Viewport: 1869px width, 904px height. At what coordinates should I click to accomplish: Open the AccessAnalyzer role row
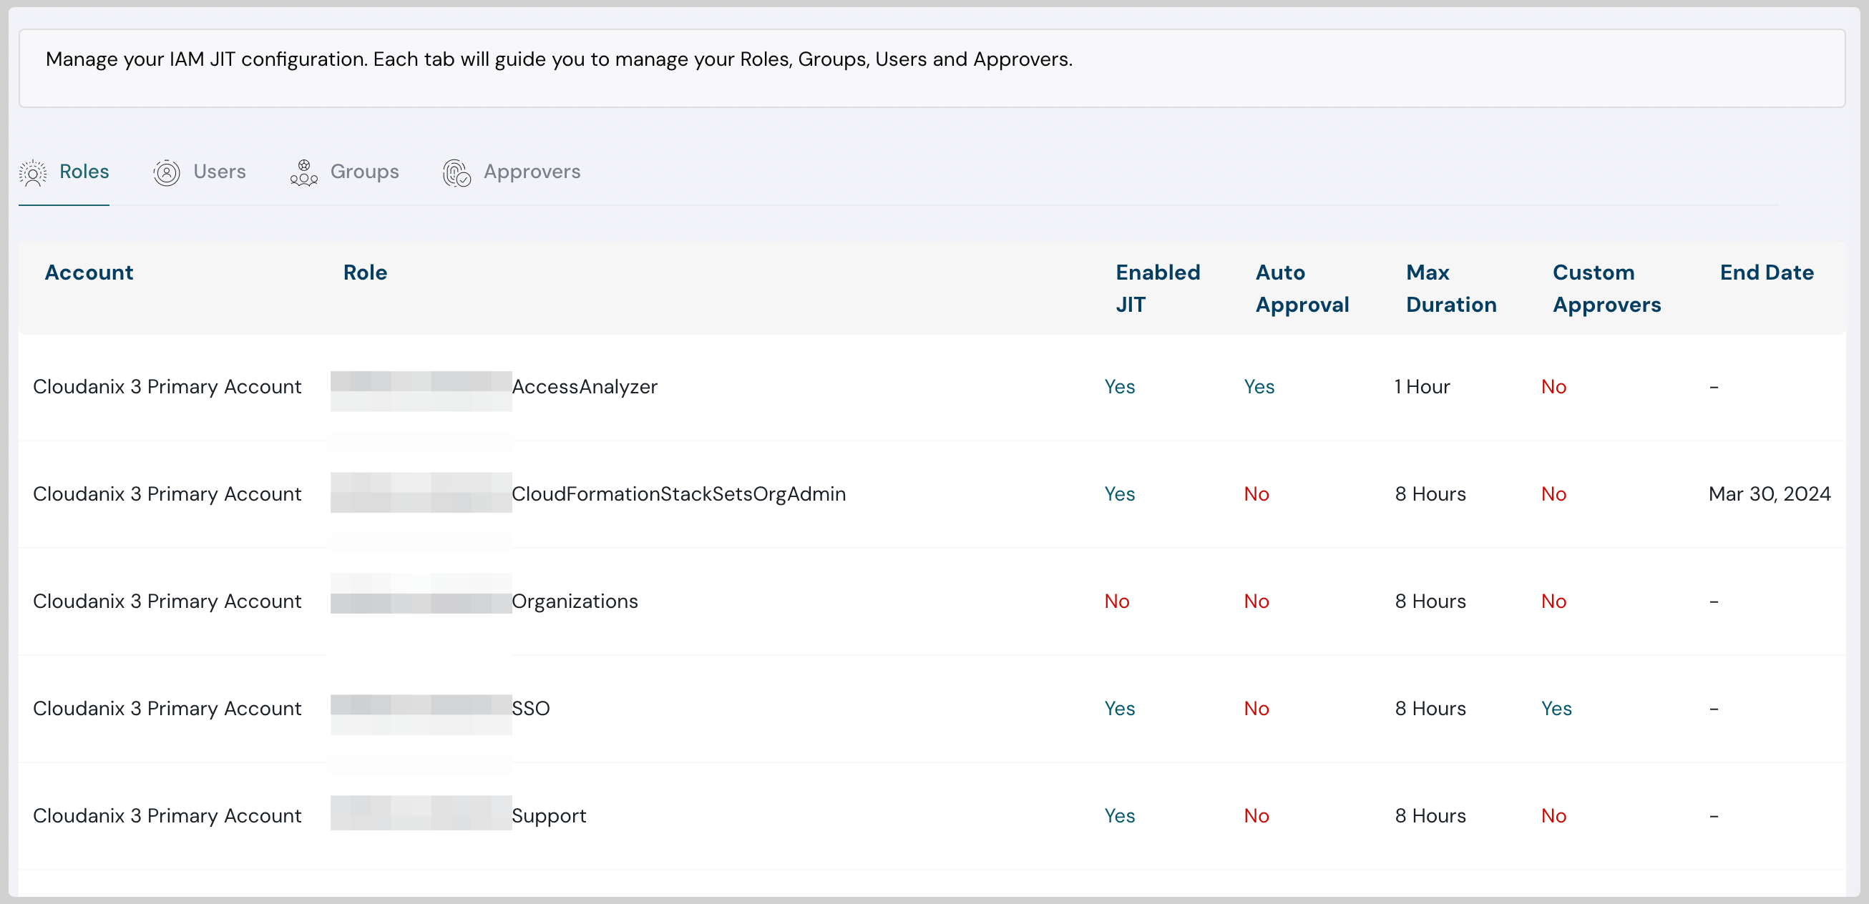coord(584,387)
